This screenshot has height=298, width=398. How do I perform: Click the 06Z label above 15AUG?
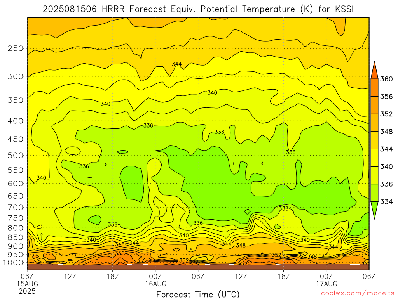[x=27, y=276]
